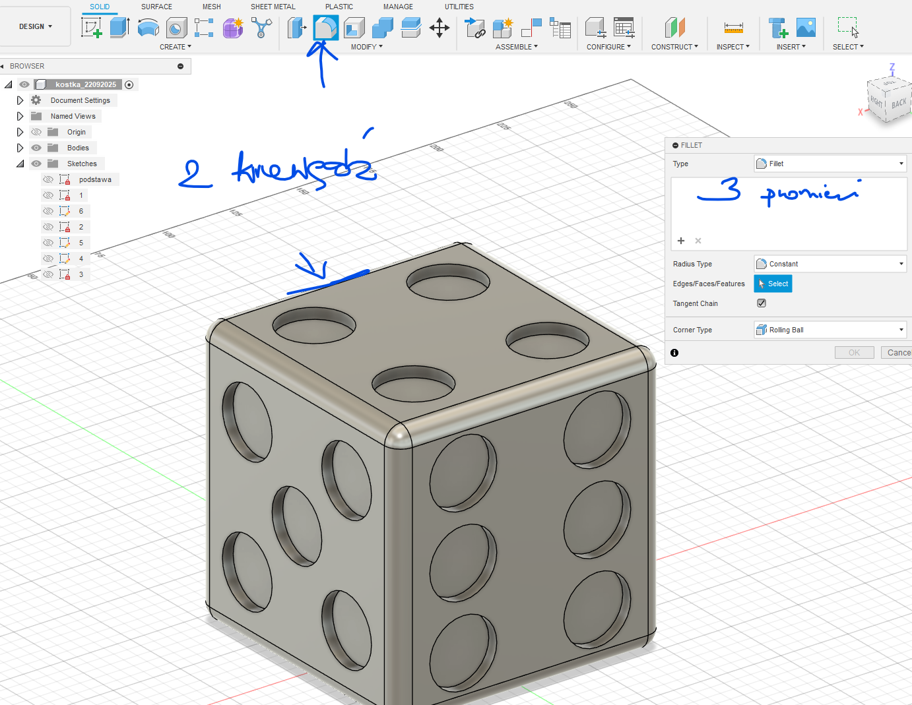The width and height of the screenshot is (912, 705).
Task: Click the Revolve tool icon
Action: tap(148, 28)
